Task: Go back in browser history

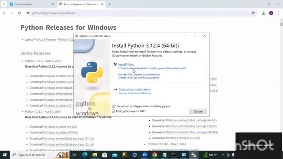Action: (x=4, y=13)
